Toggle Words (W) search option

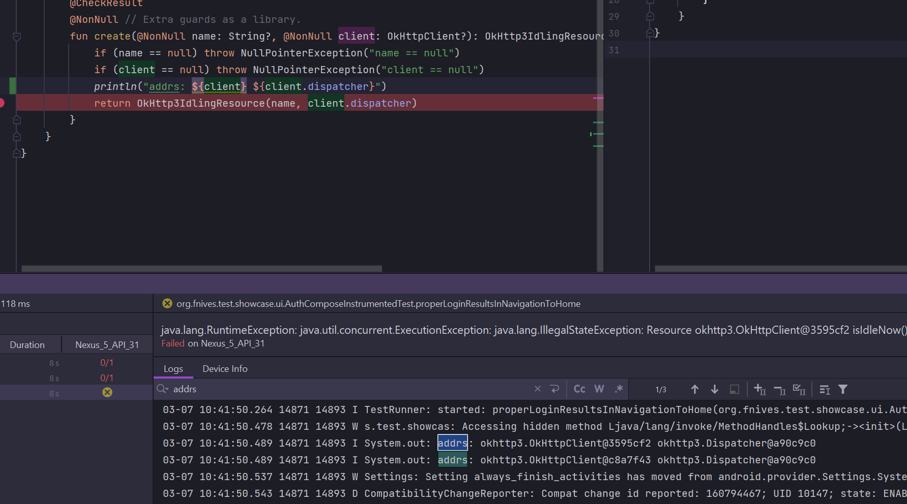(x=599, y=389)
